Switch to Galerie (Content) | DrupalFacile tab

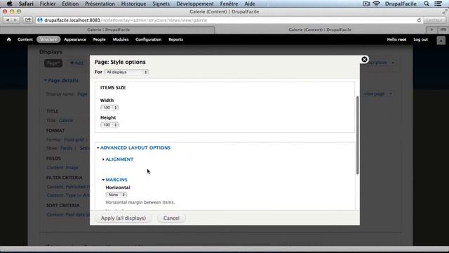pyautogui.click(x=320, y=30)
